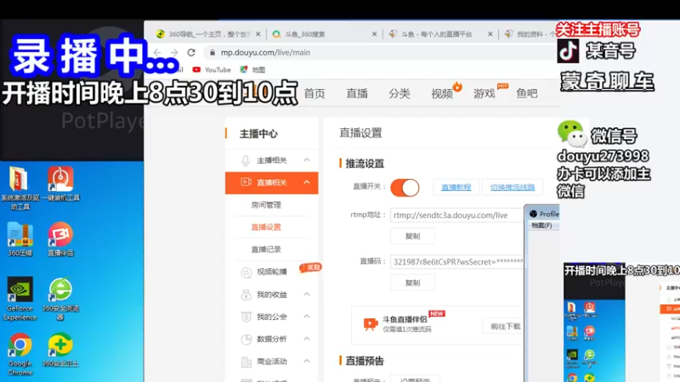Close the 斗鱼_360搜索 browser tab

(x=374, y=34)
